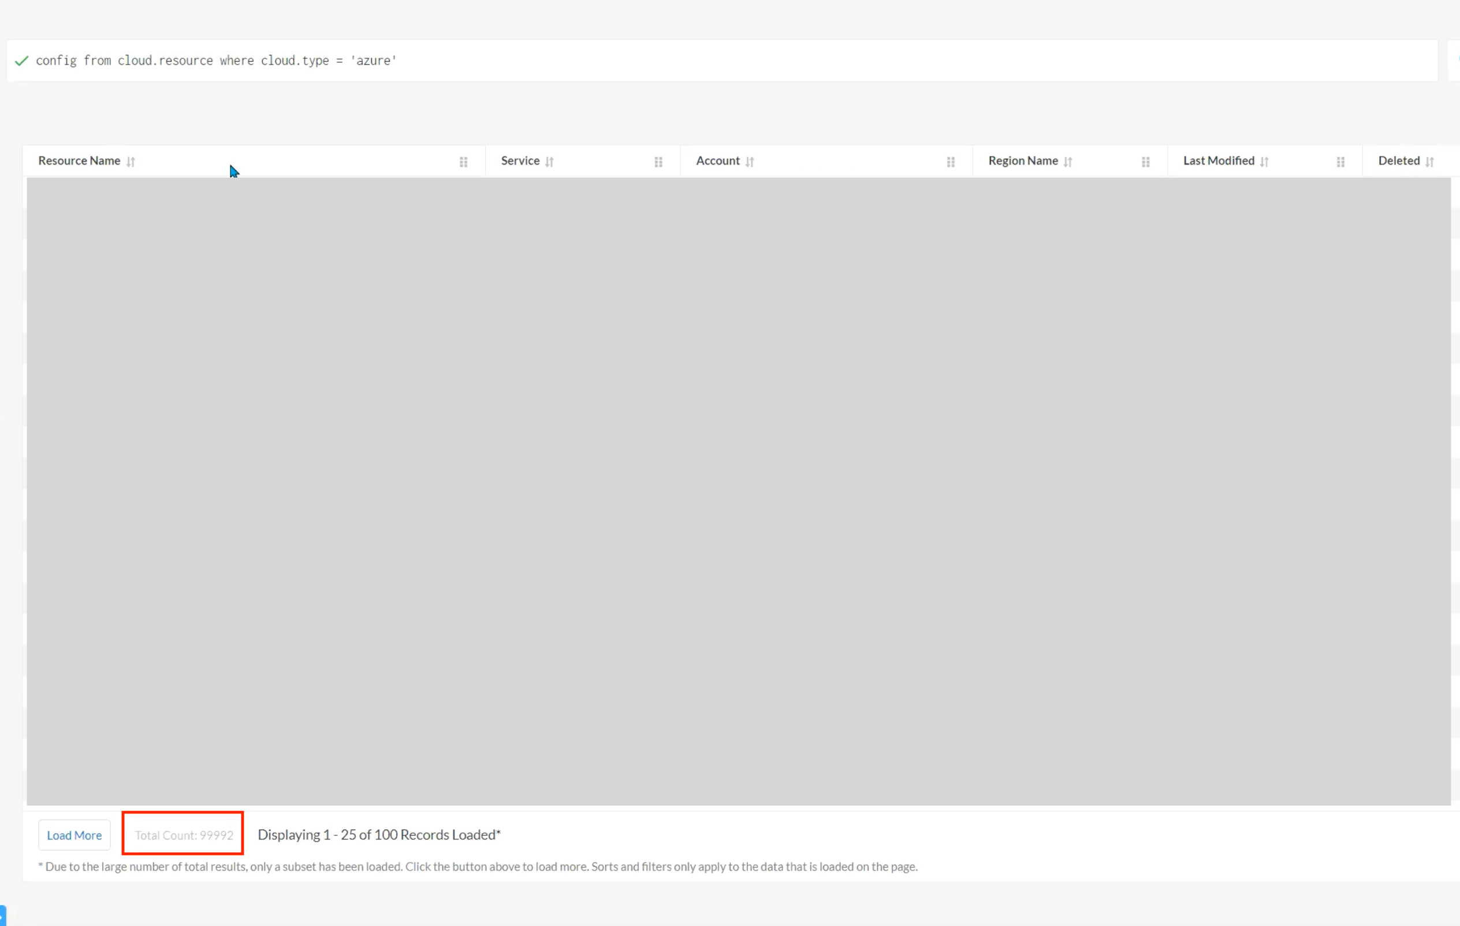Click the Resource Name column grip handle
The height and width of the screenshot is (926, 1460).
pyautogui.click(x=464, y=162)
